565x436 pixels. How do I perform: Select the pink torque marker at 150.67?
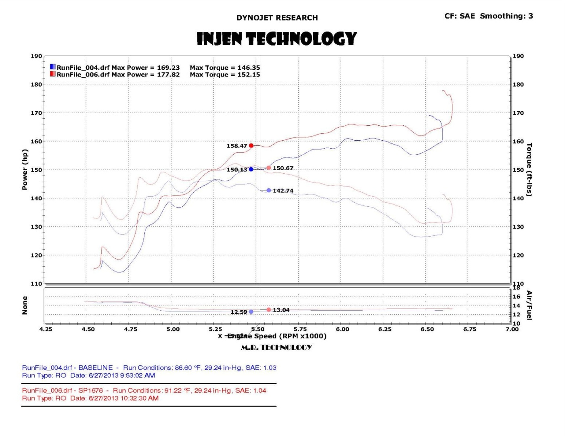(269, 168)
